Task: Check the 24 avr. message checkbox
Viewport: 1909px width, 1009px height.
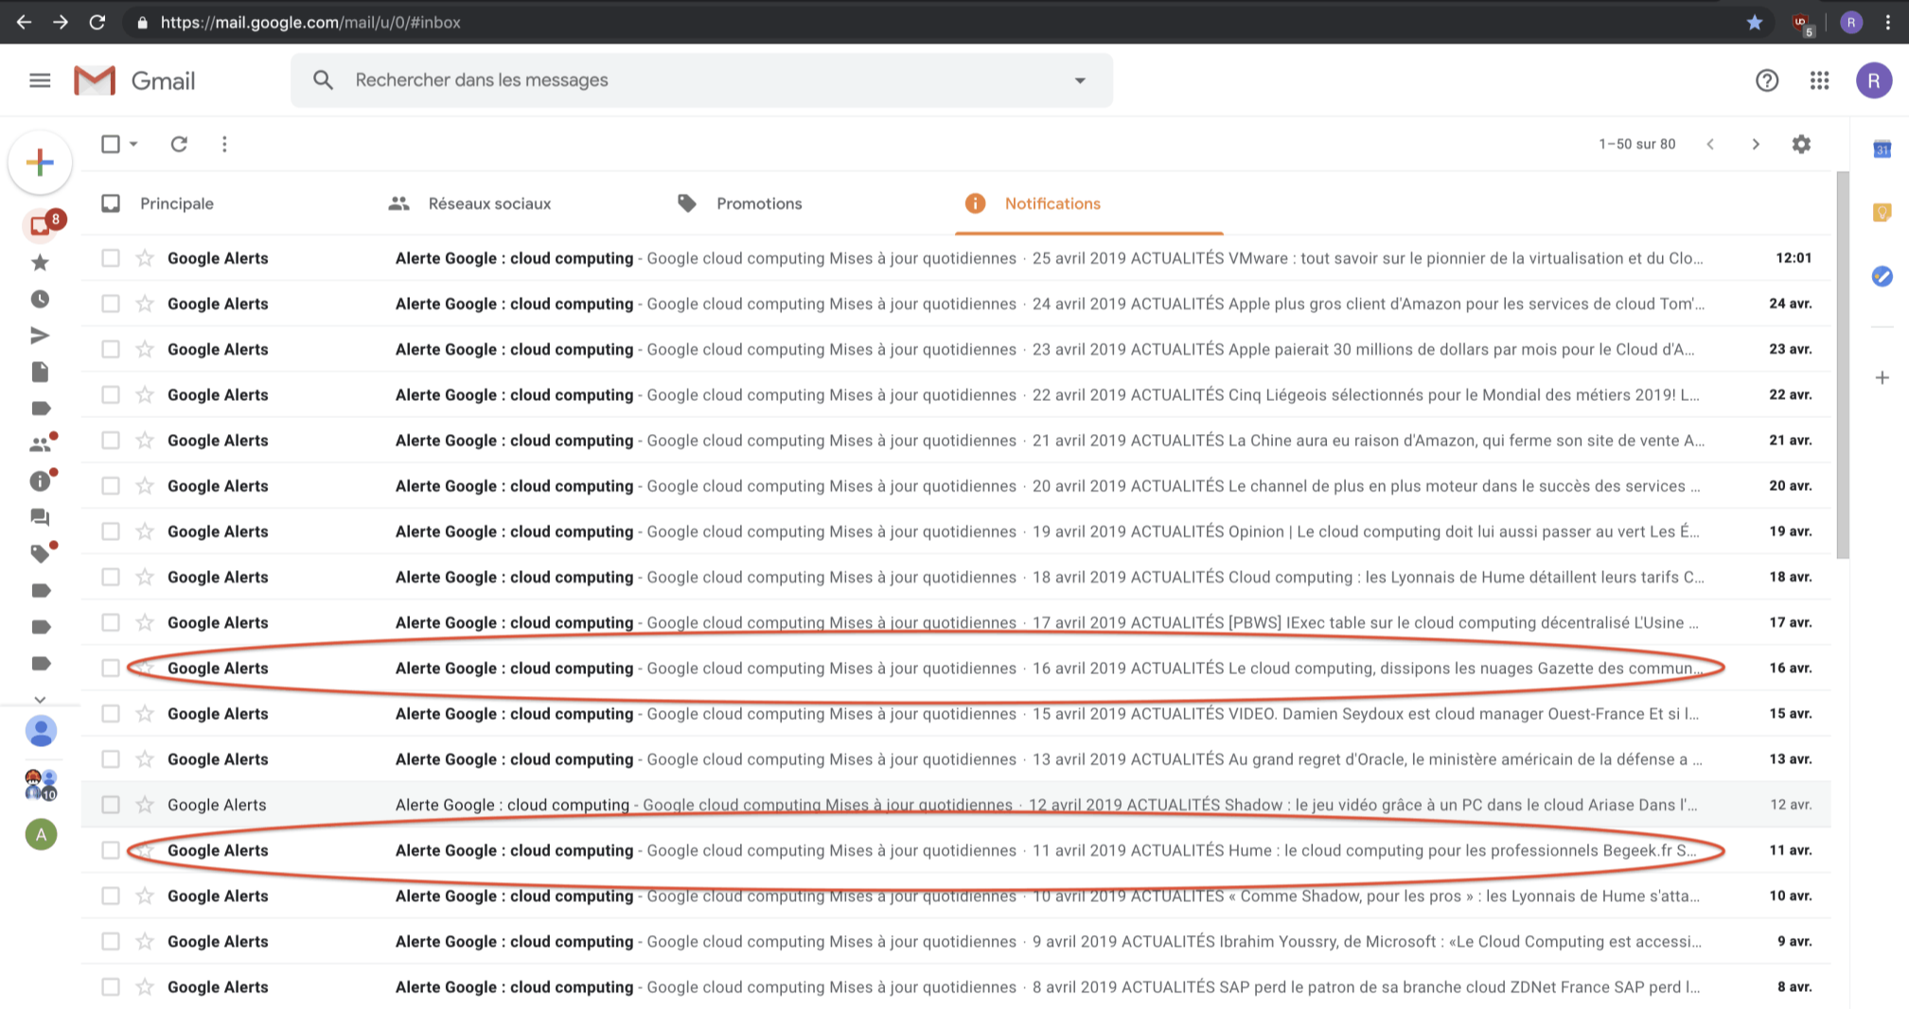Action: click(111, 304)
